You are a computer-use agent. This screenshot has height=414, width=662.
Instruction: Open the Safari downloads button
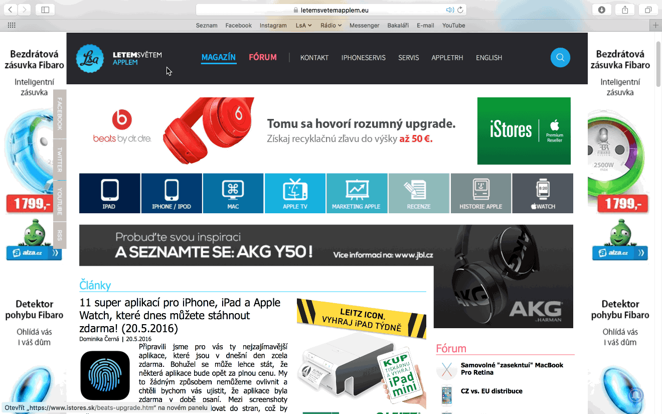(601, 10)
